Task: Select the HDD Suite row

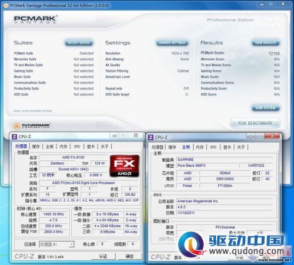Action: point(54,94)
